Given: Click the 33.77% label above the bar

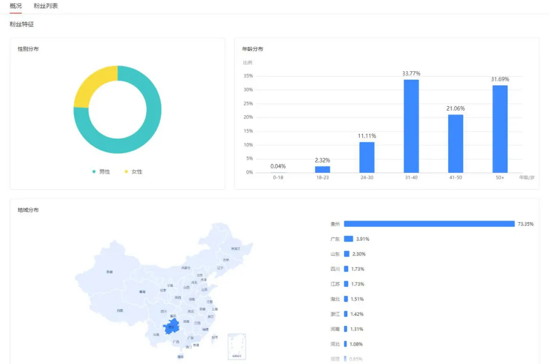Looking at the screenshot, I should tap(411, 74).
